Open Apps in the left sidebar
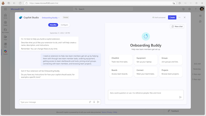Image resolution: width=206 pixels, height=116 pixels. (x=6, y=45)
